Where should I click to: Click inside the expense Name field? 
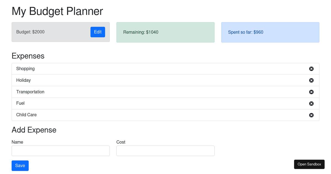click(x=61, y=151)
